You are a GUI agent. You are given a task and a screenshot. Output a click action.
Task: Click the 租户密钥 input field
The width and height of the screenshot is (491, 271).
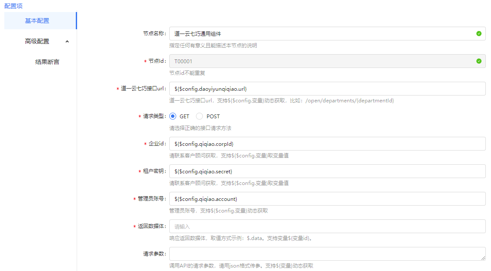(x=327, y=171)
